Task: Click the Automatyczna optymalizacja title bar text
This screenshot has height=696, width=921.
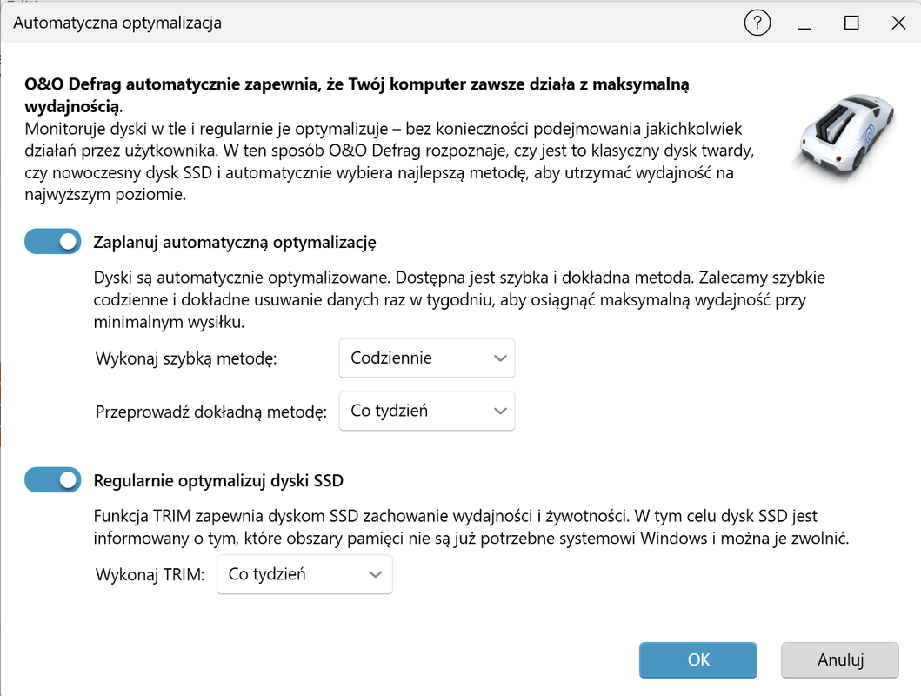Action: pyautogui.click(x=117, y=23)
